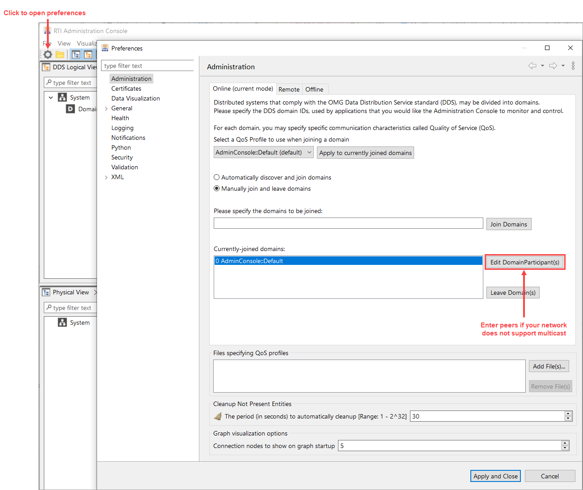
Task: Select the System node icon in DDS Logical View
Action: point(62,97)
